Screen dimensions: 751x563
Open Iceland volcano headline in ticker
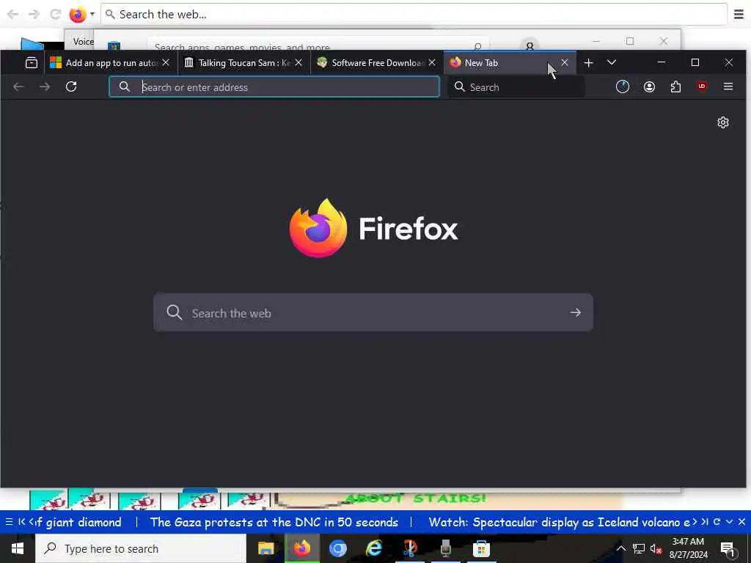coord(560,522)
